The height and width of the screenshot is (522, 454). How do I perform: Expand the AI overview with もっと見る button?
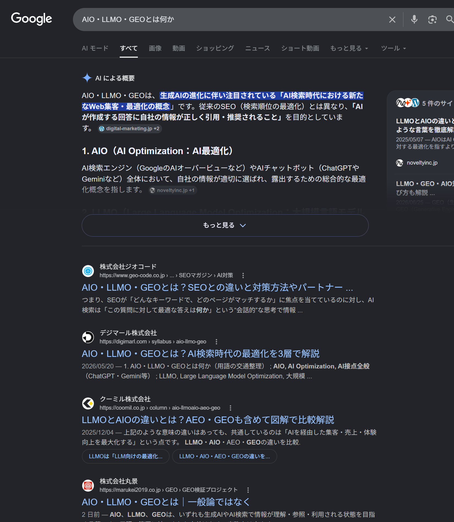[x=225, y=225]
